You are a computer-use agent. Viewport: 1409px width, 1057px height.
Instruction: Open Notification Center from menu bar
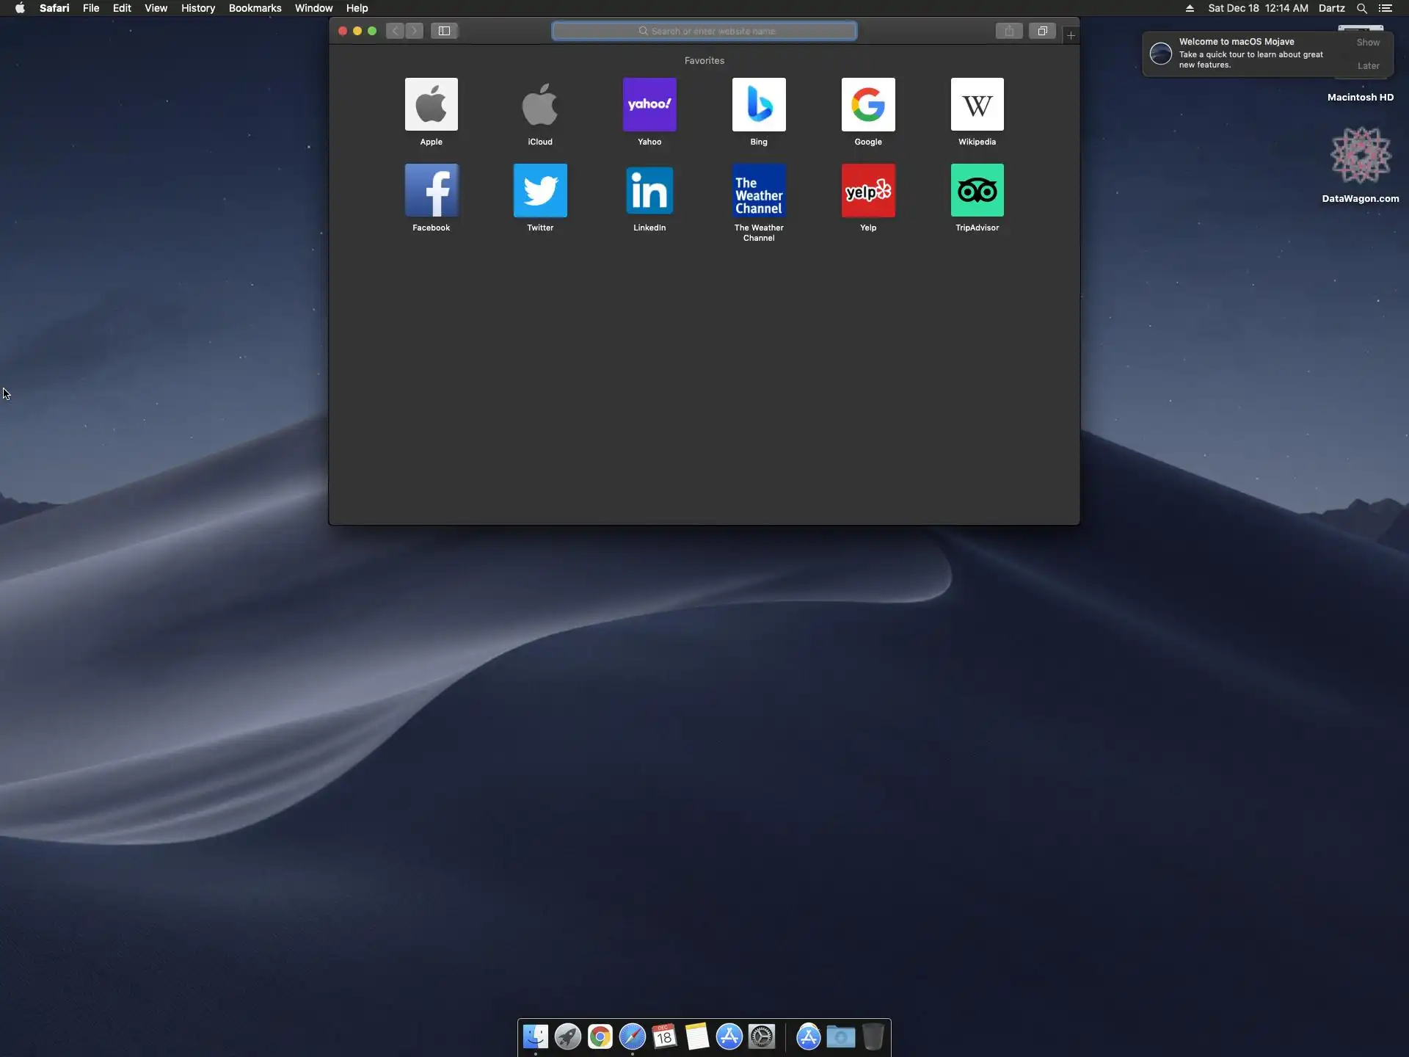1386,8
